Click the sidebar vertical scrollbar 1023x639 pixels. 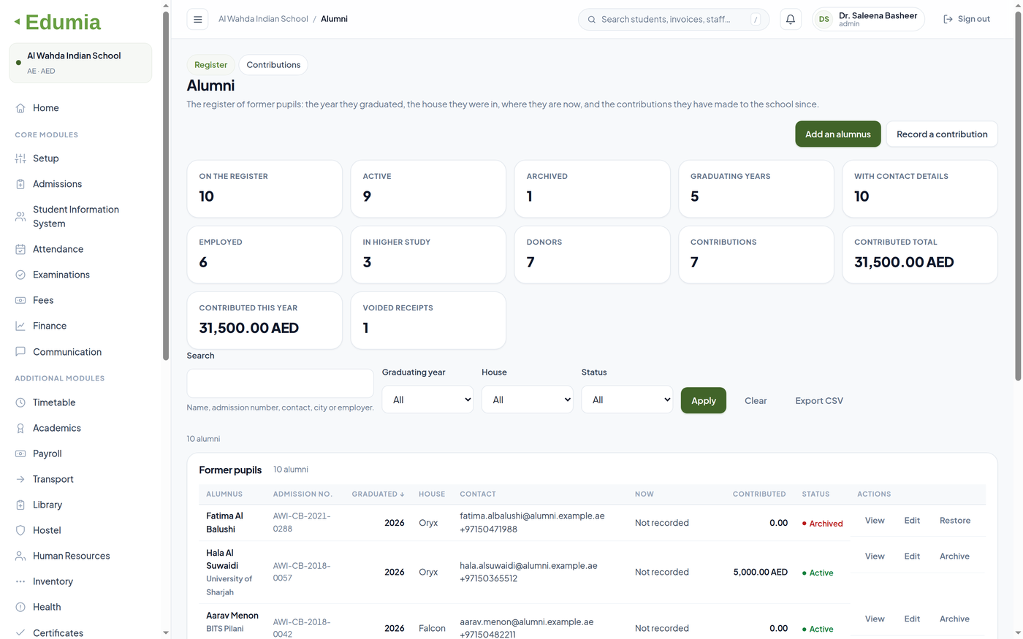pos(166,186)
